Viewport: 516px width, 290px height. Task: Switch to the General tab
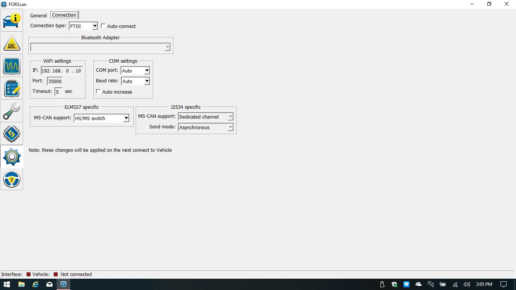coord(39,15)
